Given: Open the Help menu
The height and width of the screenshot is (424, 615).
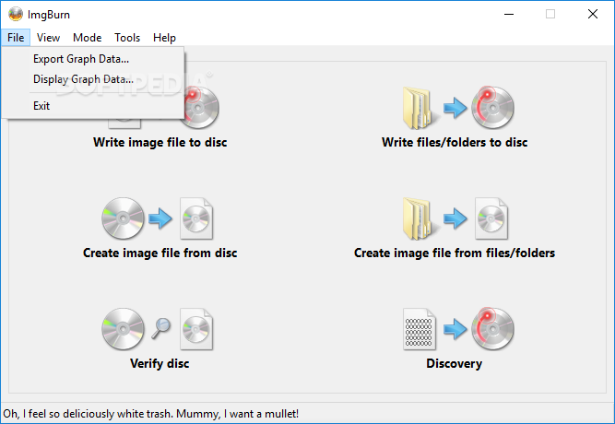Looking at the screenshot, I should coord(164,38).
